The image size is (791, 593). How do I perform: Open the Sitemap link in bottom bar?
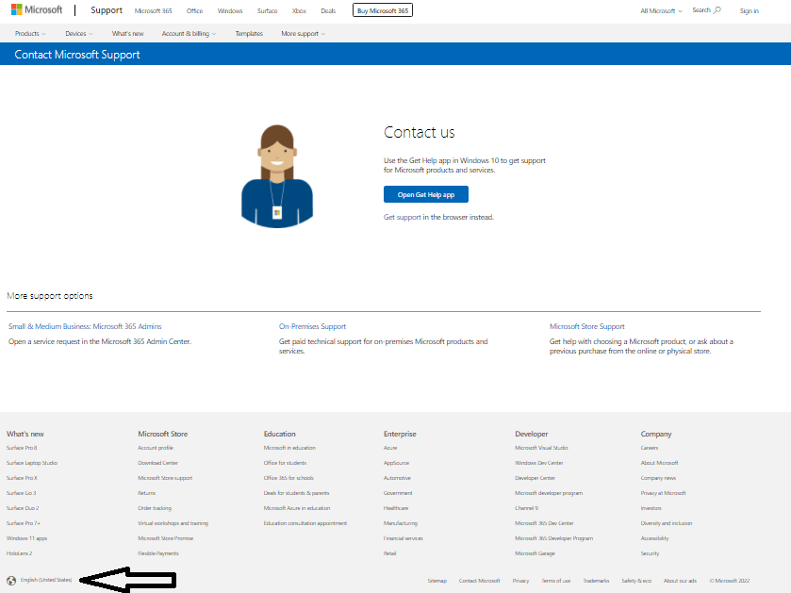(x=437, y=581)
